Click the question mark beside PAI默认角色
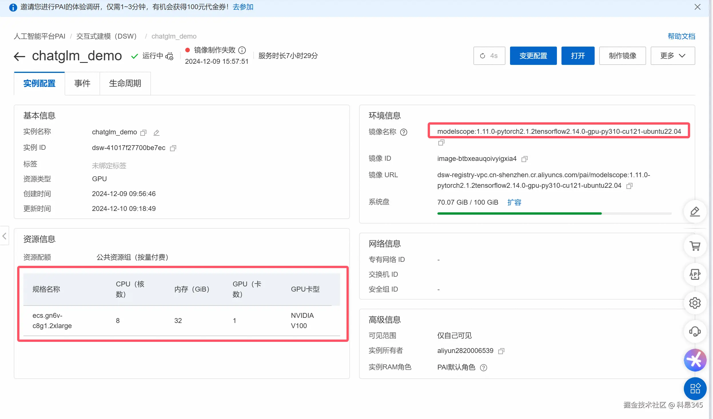This screenshot has width=713, height=419. pyautogui.click(x=483, y=368)
